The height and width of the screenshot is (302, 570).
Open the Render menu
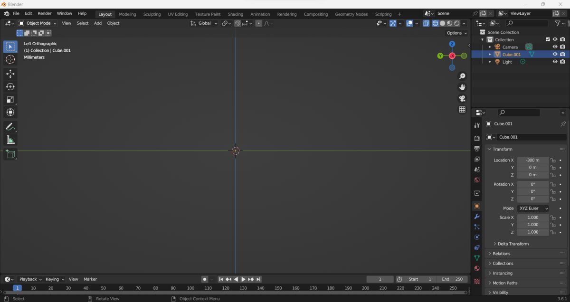pos(44,13)
